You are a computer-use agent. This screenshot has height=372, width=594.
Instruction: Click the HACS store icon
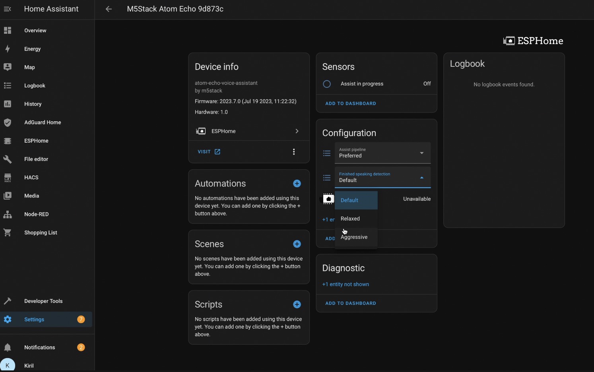pyautogui.click(x=8, y=178)
